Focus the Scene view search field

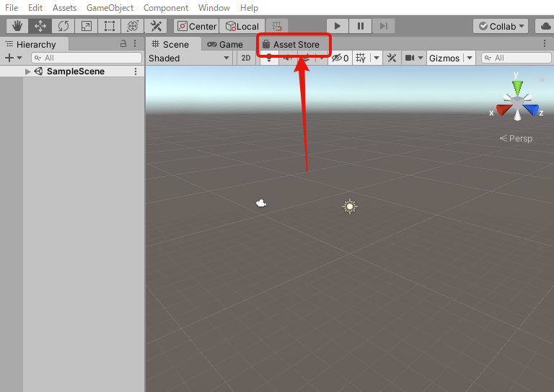(516, 58)
